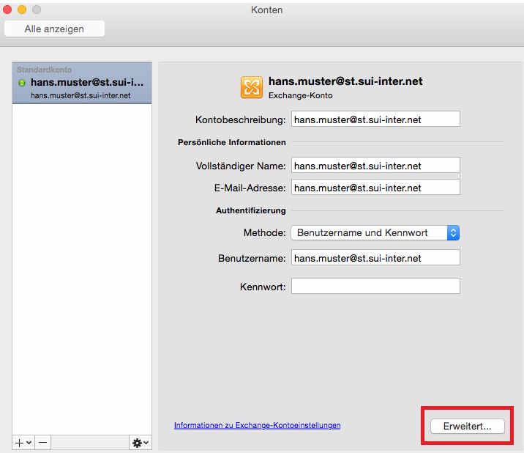The width and height of the screenshot is (524, 453).
Task: Click the Exchange account logo icon
Action: click(251, 87)
